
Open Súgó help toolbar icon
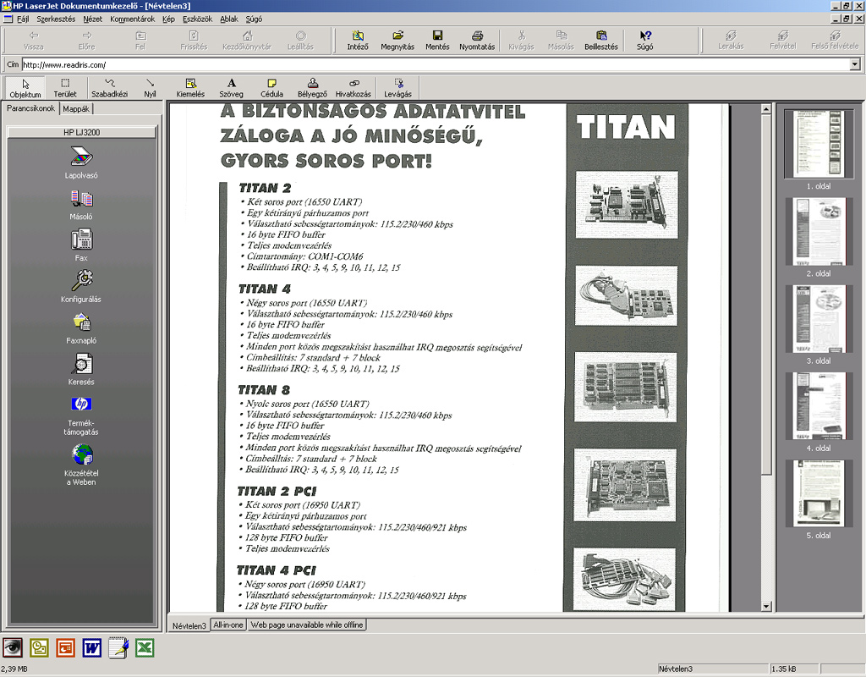644,41
